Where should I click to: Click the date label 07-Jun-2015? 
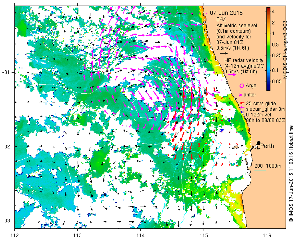point(226,13)
